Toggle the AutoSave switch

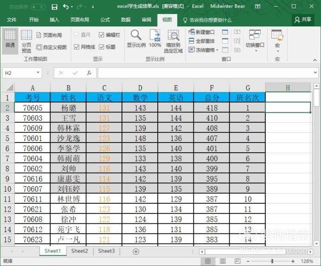click(38, 7)
